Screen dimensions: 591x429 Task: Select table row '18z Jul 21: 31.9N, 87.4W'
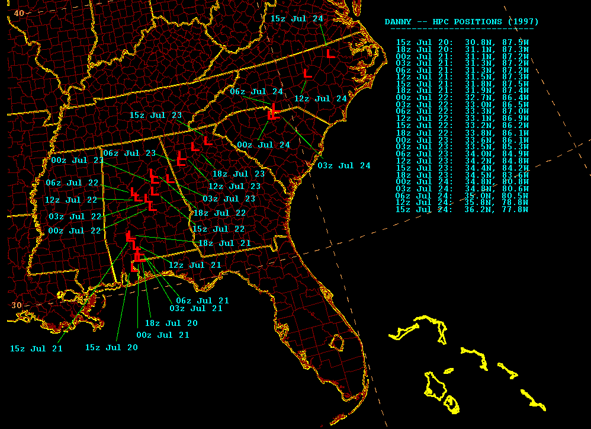pos(462,91)
